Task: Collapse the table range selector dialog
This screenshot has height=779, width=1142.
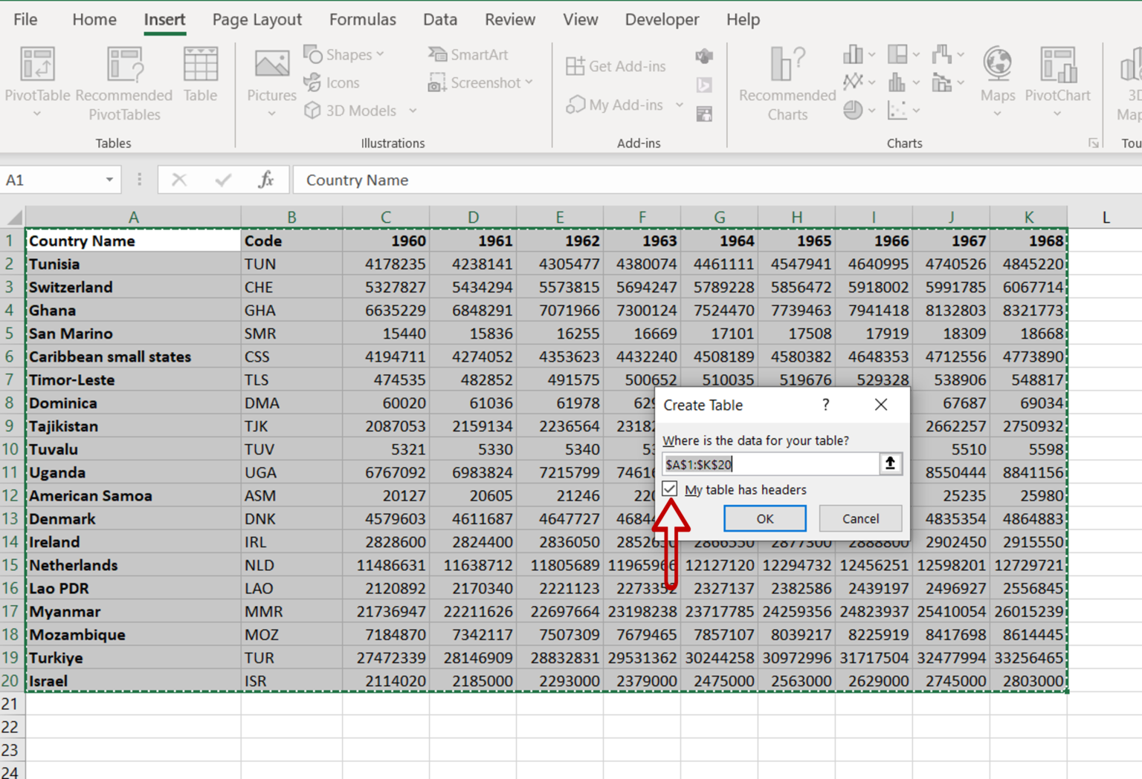Action: (889, 463)
